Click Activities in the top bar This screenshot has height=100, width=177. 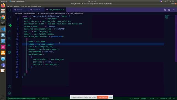pos(4,1)
